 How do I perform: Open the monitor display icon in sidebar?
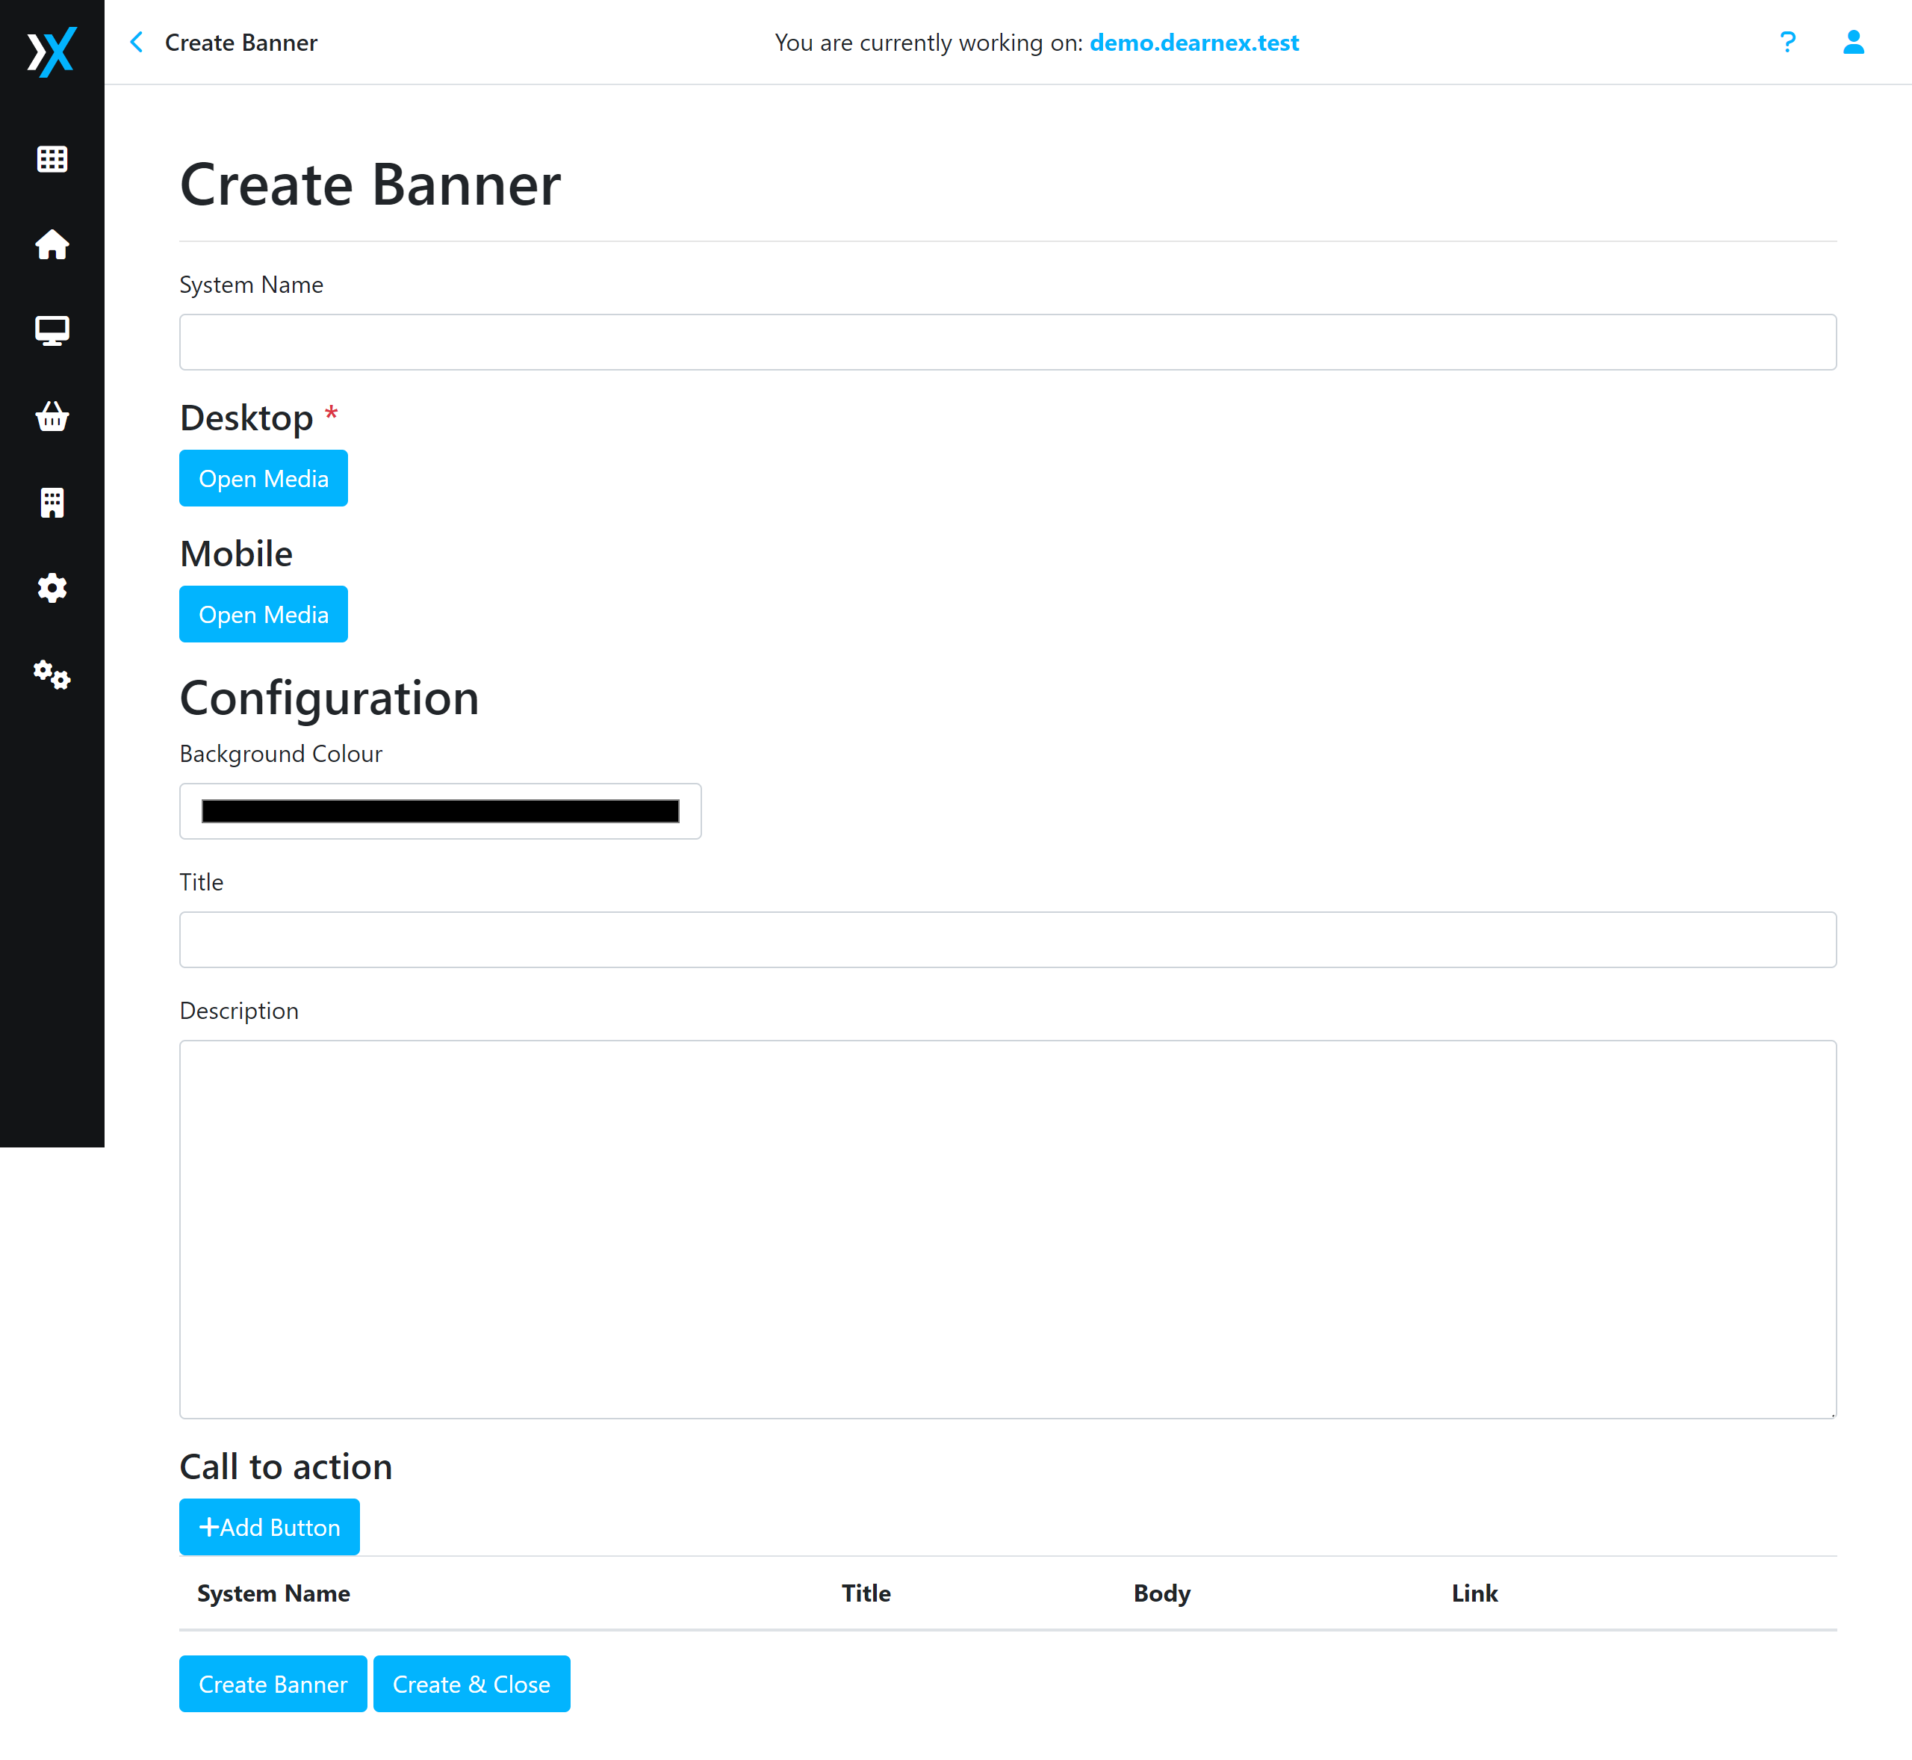[52, 330]
